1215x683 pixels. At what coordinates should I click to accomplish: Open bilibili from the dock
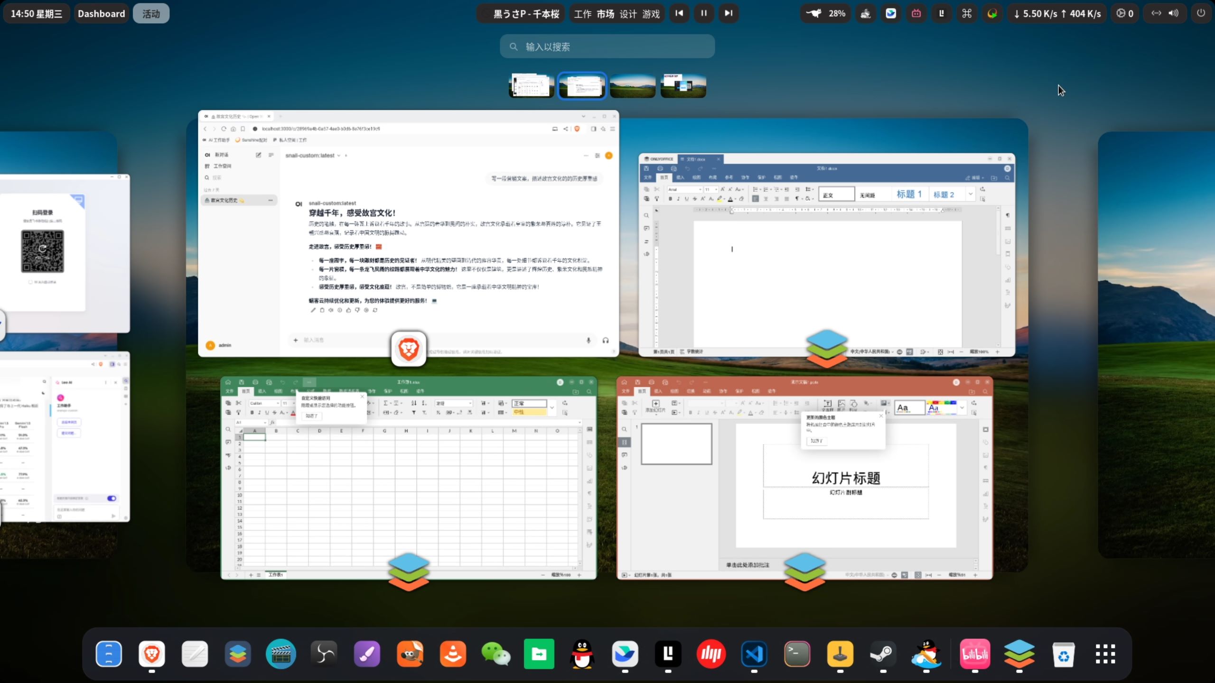pyautogui.click(x=975, y=654)
